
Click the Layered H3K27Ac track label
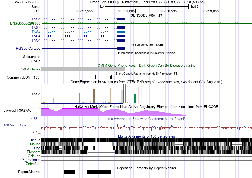click(x=17, y=110)
